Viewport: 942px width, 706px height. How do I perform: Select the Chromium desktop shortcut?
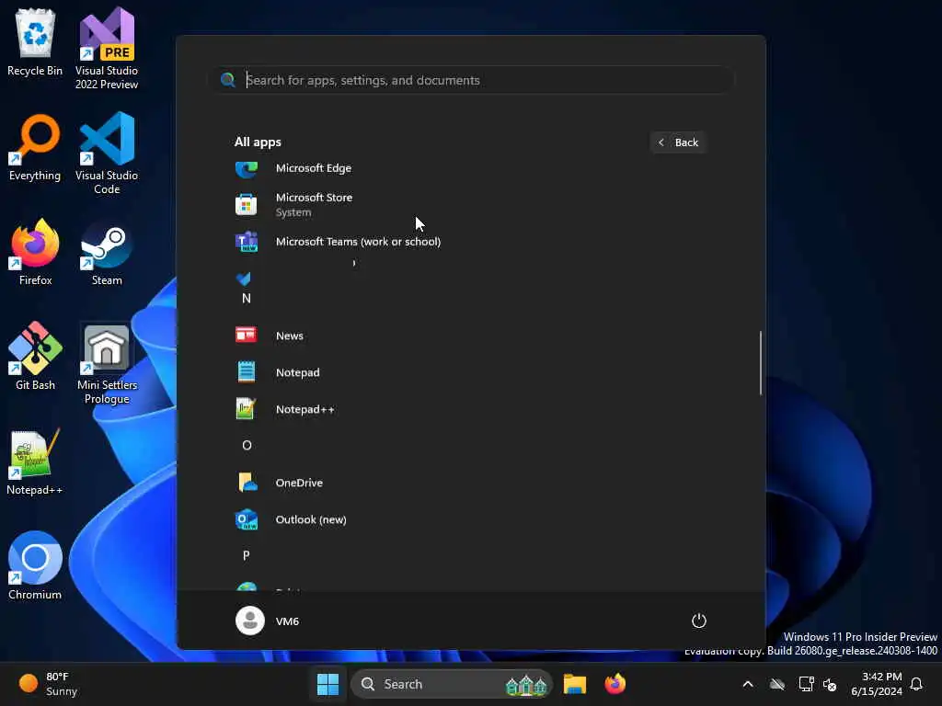[x=35, y=566]
